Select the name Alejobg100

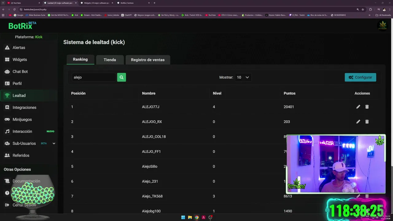pyautogui.click(x=151, y=211)
